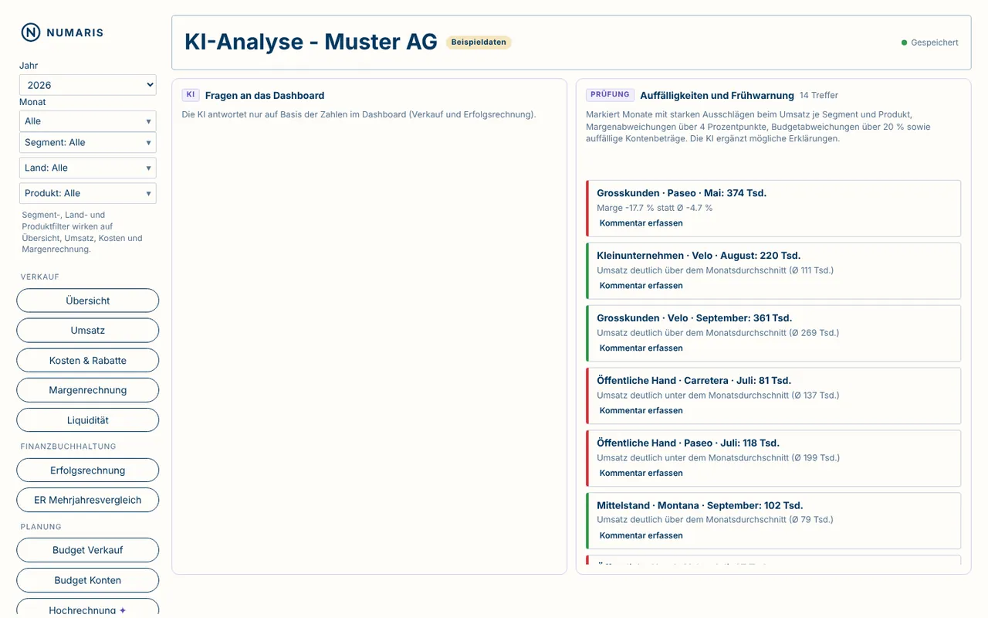Click the Auffälligkeiten und Frühwarnung heading

coord(717,96)
